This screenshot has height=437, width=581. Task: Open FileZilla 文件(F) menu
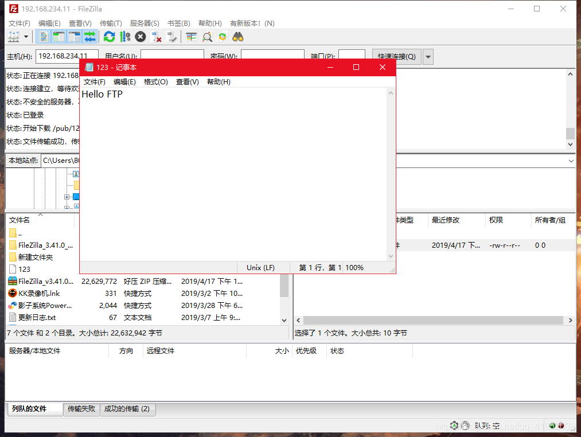(20, 24)
